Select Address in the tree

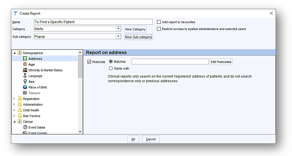(x=35, y=59)
